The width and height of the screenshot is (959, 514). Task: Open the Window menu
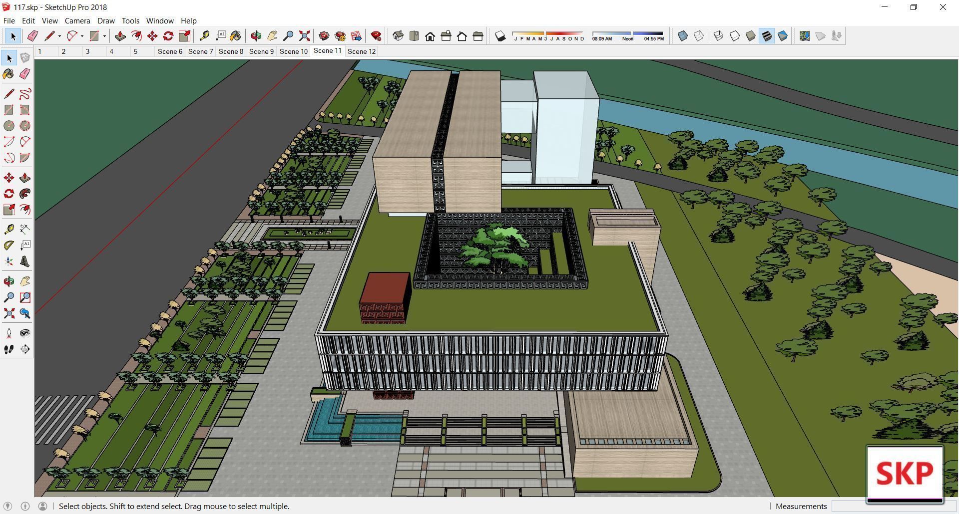tap(160, 20)
